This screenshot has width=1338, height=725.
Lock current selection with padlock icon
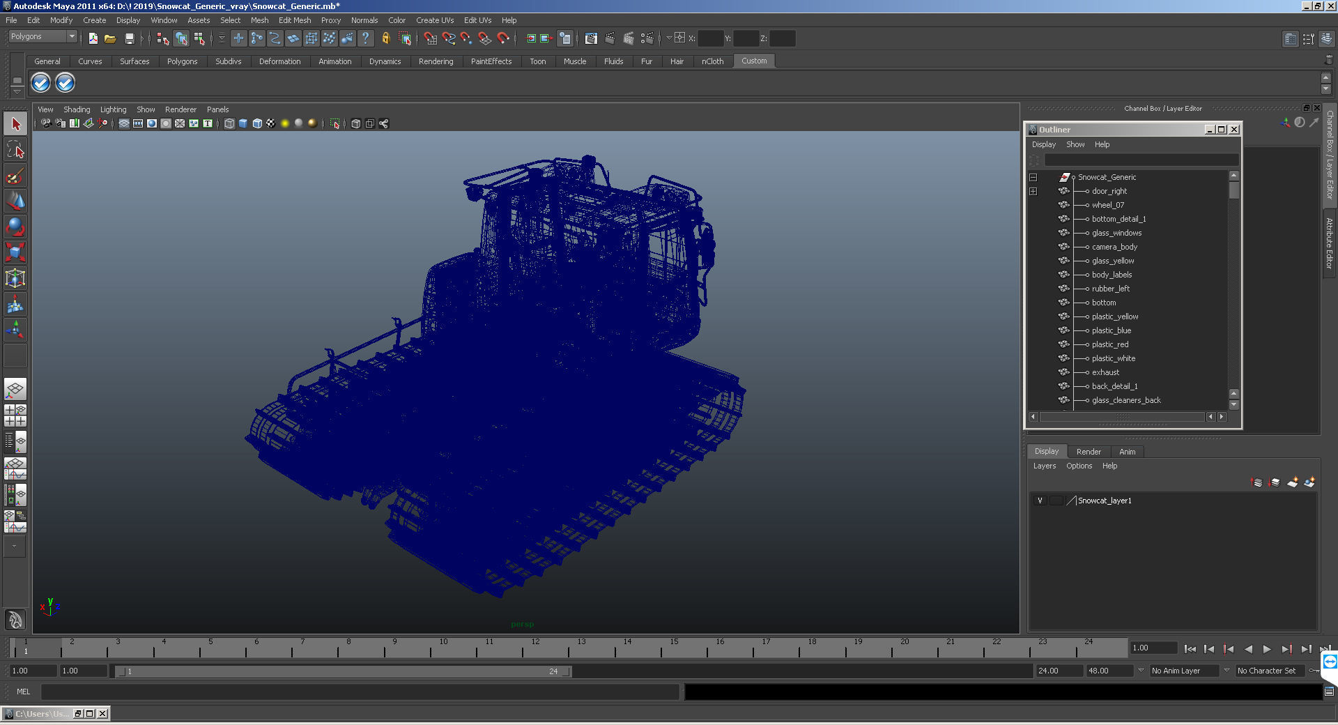tap(385, 38)
